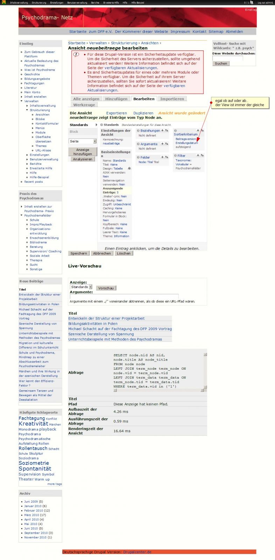Add a new field in Felder section
Screen dimensions: 275x560
(162, 157)
